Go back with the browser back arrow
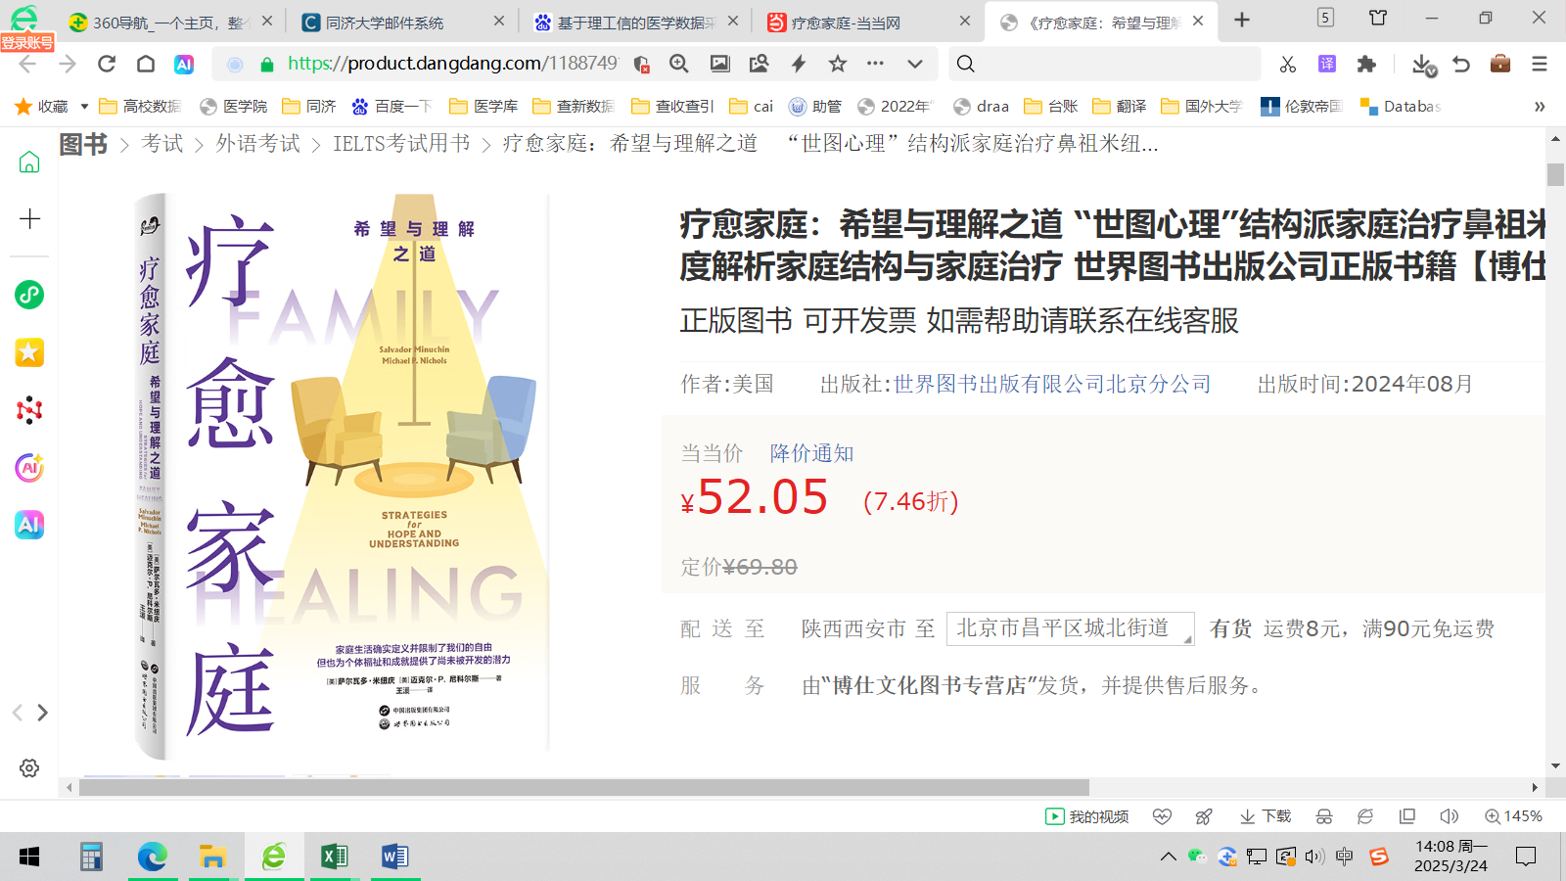The width and height of the screenshot is (1566, 881). tap(27, 65)
